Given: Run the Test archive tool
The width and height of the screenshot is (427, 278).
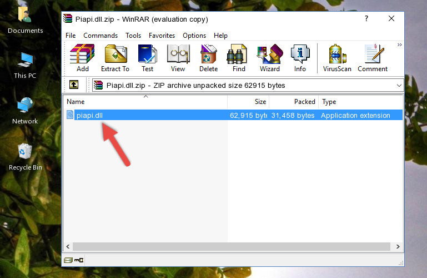Looking at the screenshot, I should click(x=147, y=58).
